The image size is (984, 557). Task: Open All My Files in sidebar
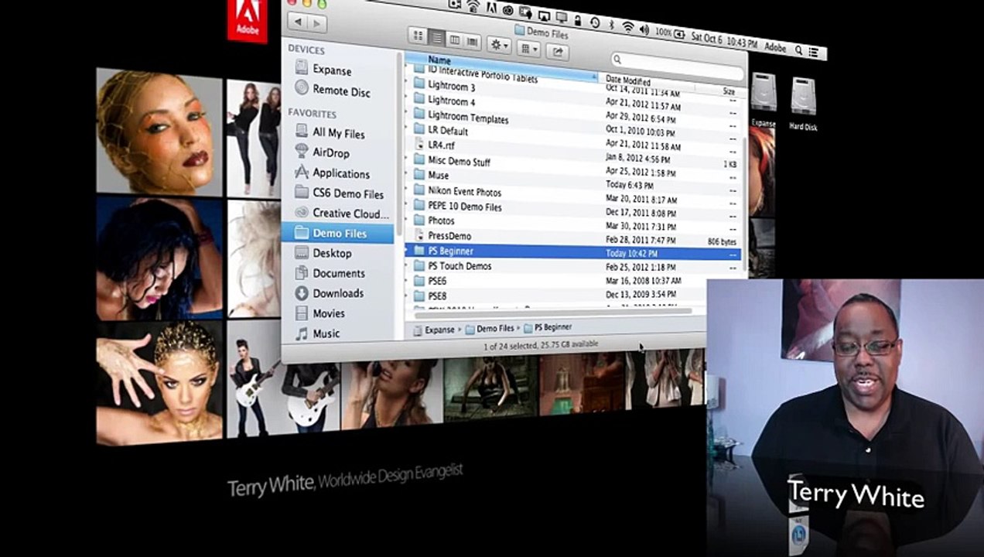[x=338, y=133]
